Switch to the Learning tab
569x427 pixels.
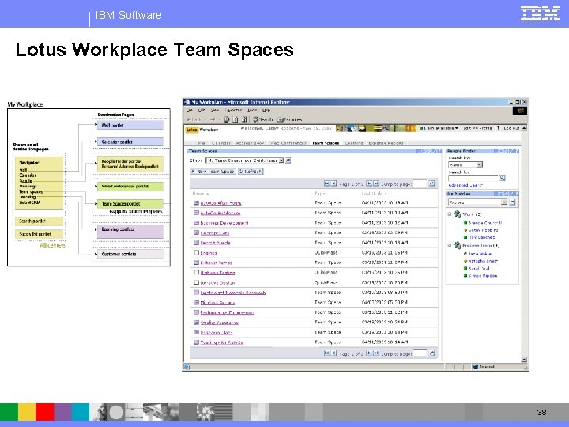(354, 143)
